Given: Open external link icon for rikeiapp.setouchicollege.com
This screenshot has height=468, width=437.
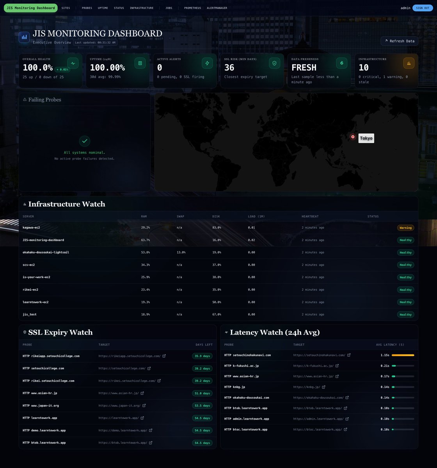Looking at the screenshot, I should pyautogui.click(x=164, y=356).
